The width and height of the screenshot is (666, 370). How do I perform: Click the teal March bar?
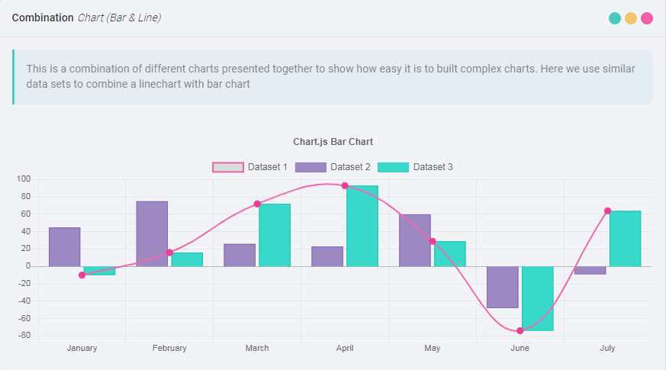(x=275, y=235)
